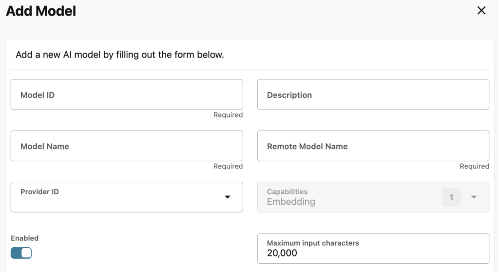Image resolution: width=499 pixels, height=272 pixels.
Task: Click the Capabilities count badge showing 1
Action: (x=451, y=197)
